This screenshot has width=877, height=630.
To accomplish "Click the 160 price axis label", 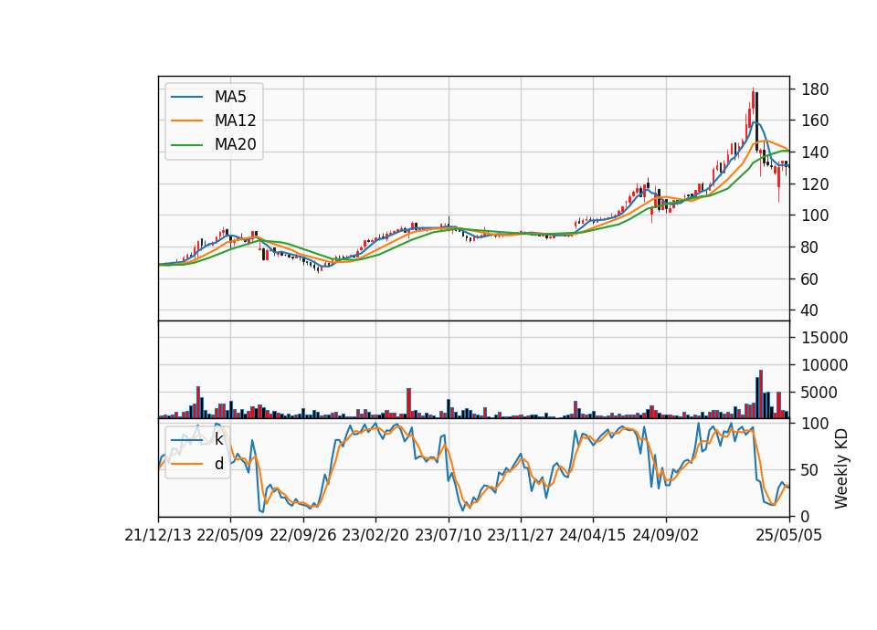I will [x=815, y=121].
